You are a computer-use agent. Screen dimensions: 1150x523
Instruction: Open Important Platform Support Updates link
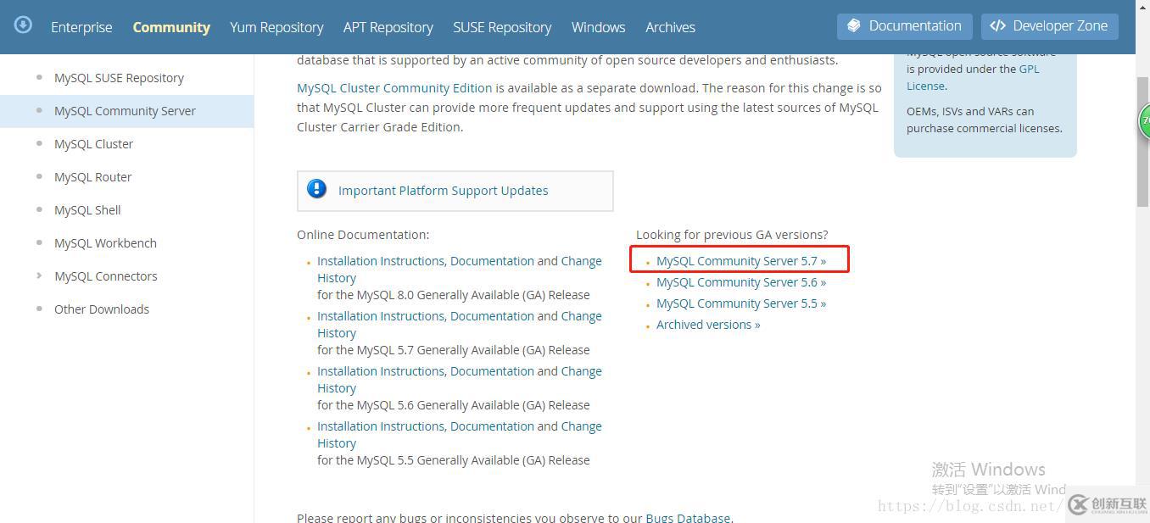pyautogui.click(x=443, y=191)
